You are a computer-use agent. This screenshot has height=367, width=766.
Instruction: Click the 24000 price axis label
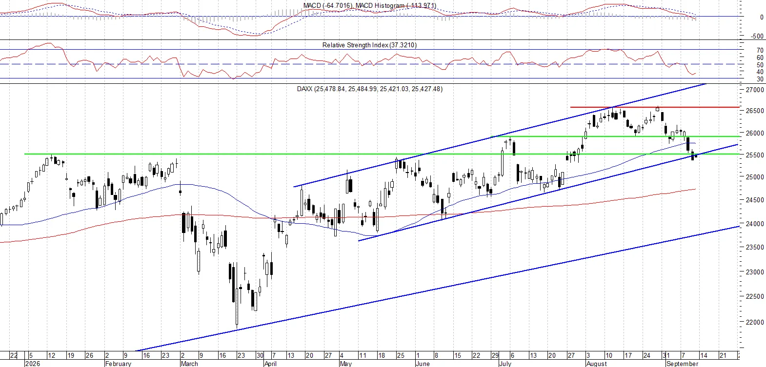tap(755, 224)
